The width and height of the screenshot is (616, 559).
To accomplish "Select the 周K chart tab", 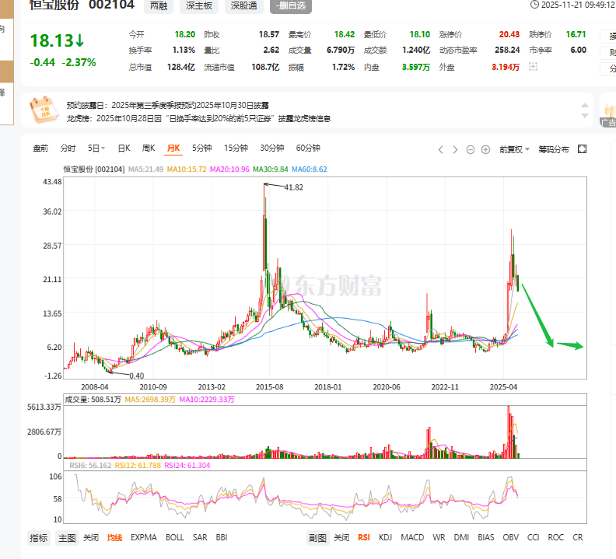I will coord(149,148).
